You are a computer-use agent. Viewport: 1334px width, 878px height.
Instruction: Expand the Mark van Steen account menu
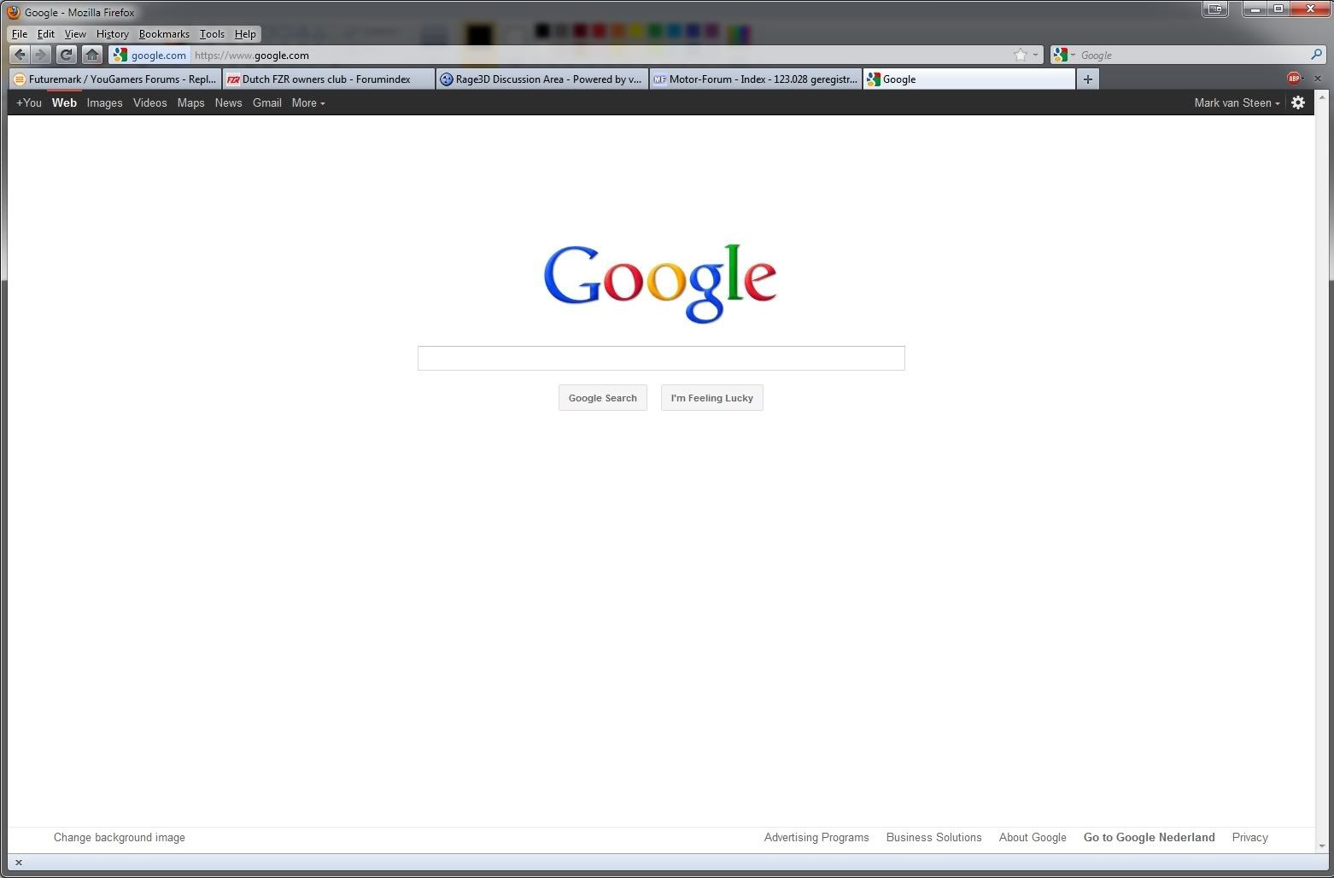pos(1237,102)
